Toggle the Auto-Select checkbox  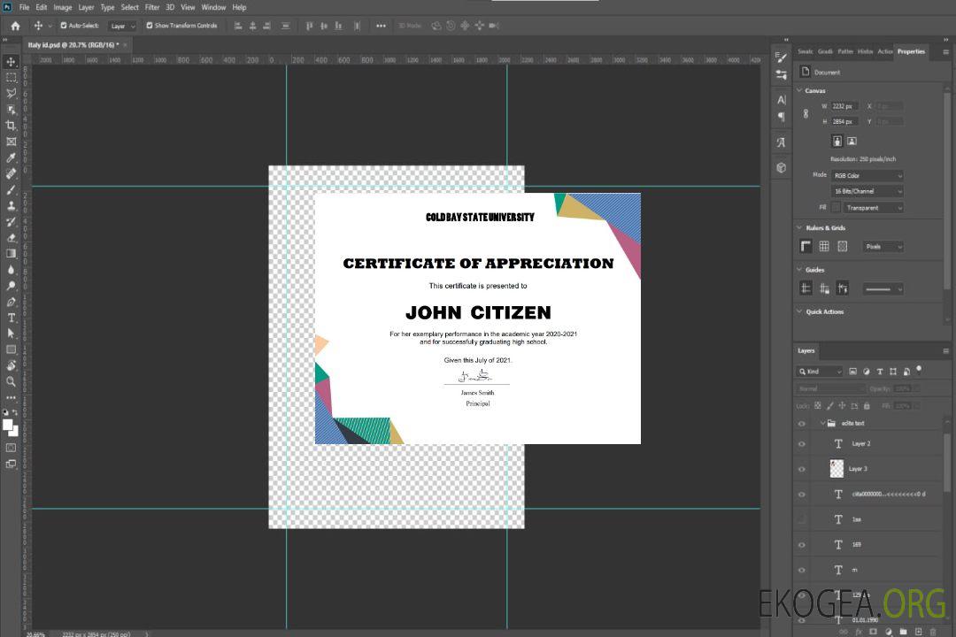[x=64, y=26]
